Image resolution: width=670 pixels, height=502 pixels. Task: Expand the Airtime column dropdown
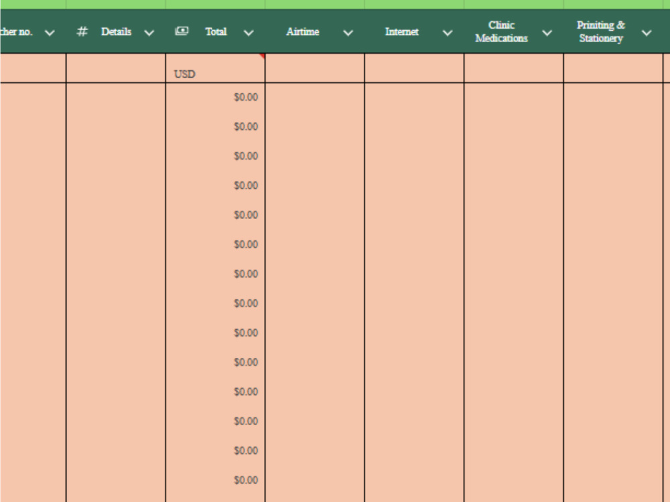coord(348,33)
